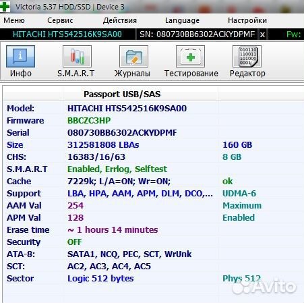
Task: Open the Редактор binary editor icon
Action: (x=247, y=57)
